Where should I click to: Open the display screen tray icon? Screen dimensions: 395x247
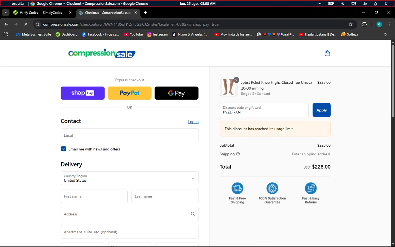point(354,4)
